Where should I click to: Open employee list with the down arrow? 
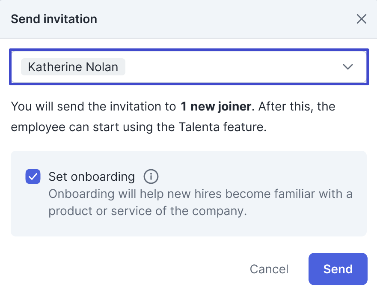click(347, 67)
